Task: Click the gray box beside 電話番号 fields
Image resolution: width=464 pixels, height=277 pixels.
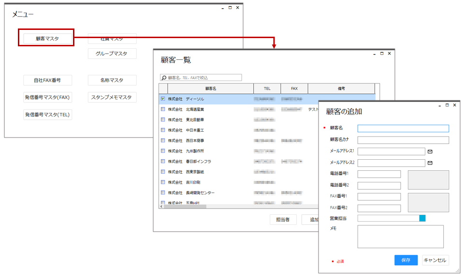Action: click(x=428, y=180)
